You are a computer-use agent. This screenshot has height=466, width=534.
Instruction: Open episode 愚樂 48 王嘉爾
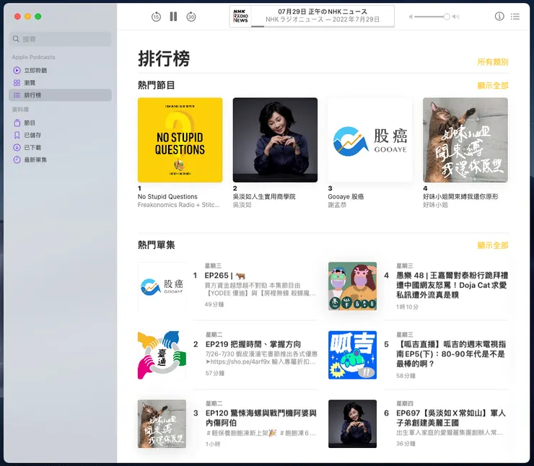(452, 285)
